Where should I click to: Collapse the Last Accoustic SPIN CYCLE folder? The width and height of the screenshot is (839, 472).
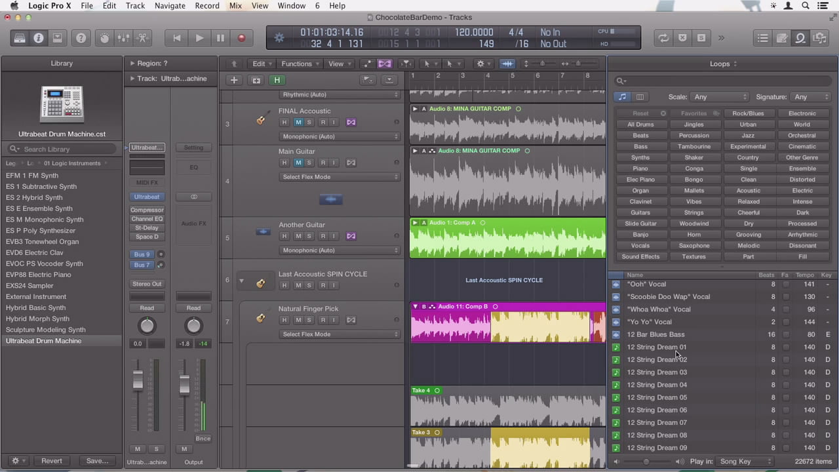click(241, 281)
